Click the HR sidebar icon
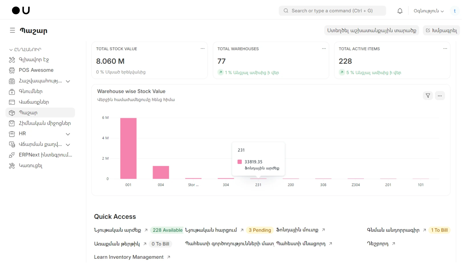This screenshot has height=267, width=468. pos(12,134)
